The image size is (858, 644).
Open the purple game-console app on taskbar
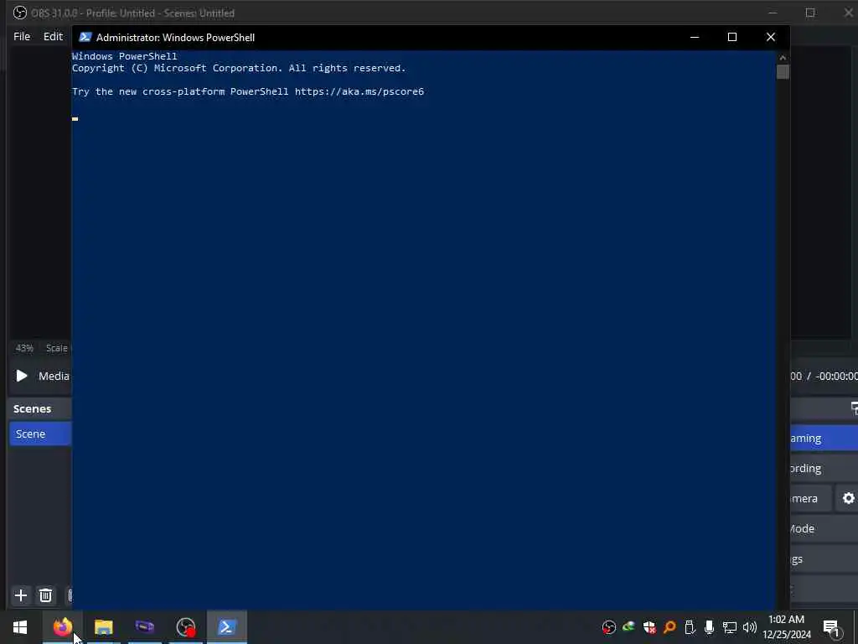144,627
